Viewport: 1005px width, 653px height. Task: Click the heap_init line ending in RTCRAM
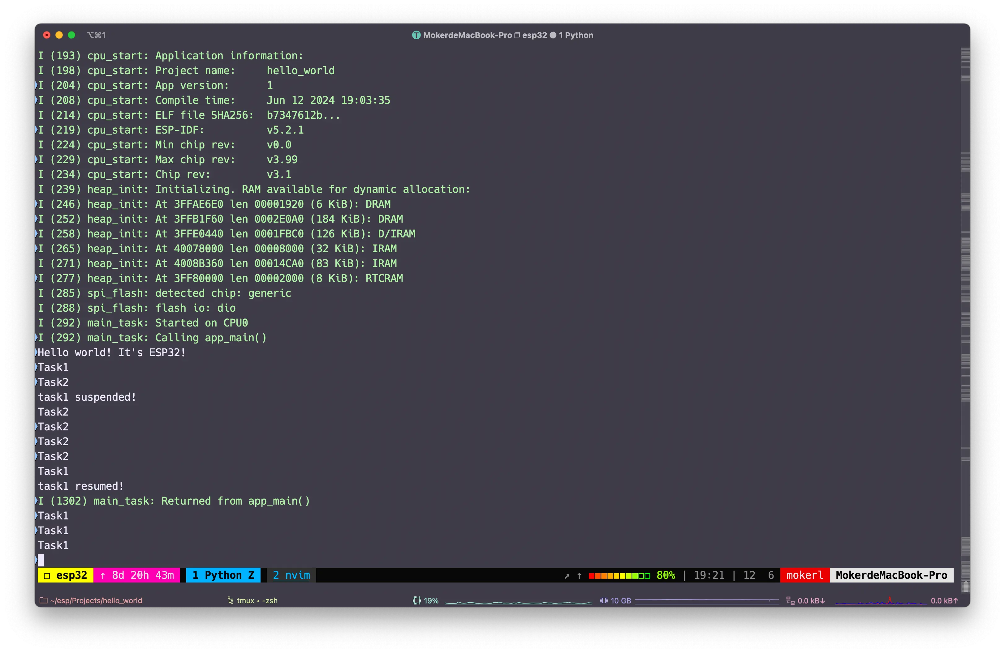[220, 278]
